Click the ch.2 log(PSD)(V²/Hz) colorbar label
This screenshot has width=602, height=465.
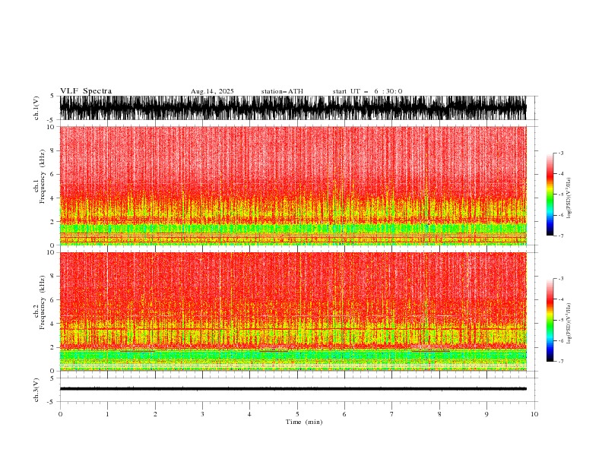569,324
